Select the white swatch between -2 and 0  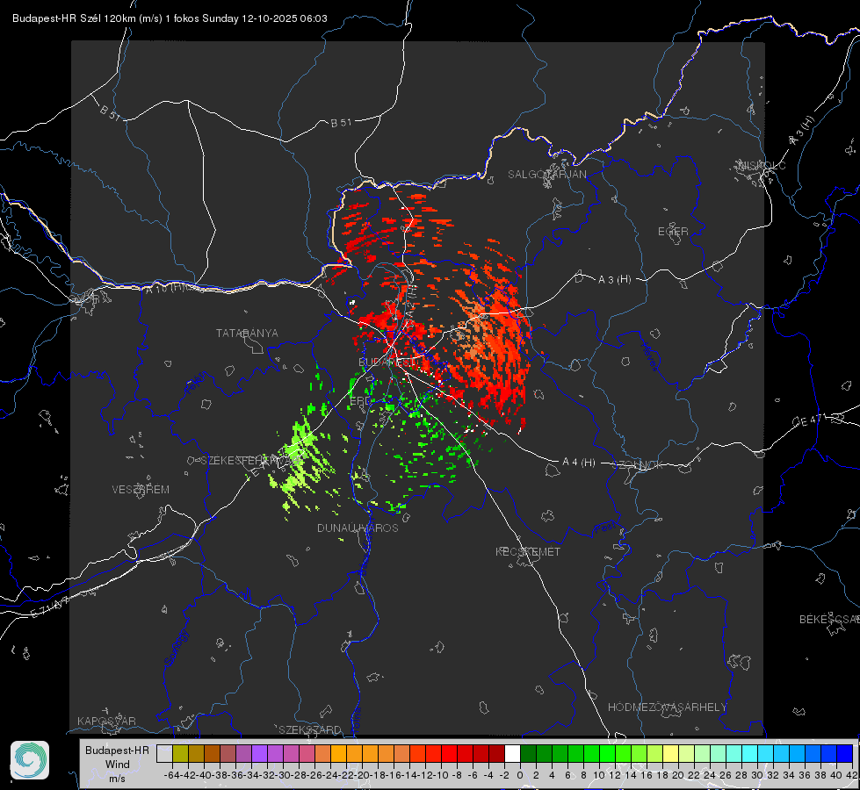512,753
